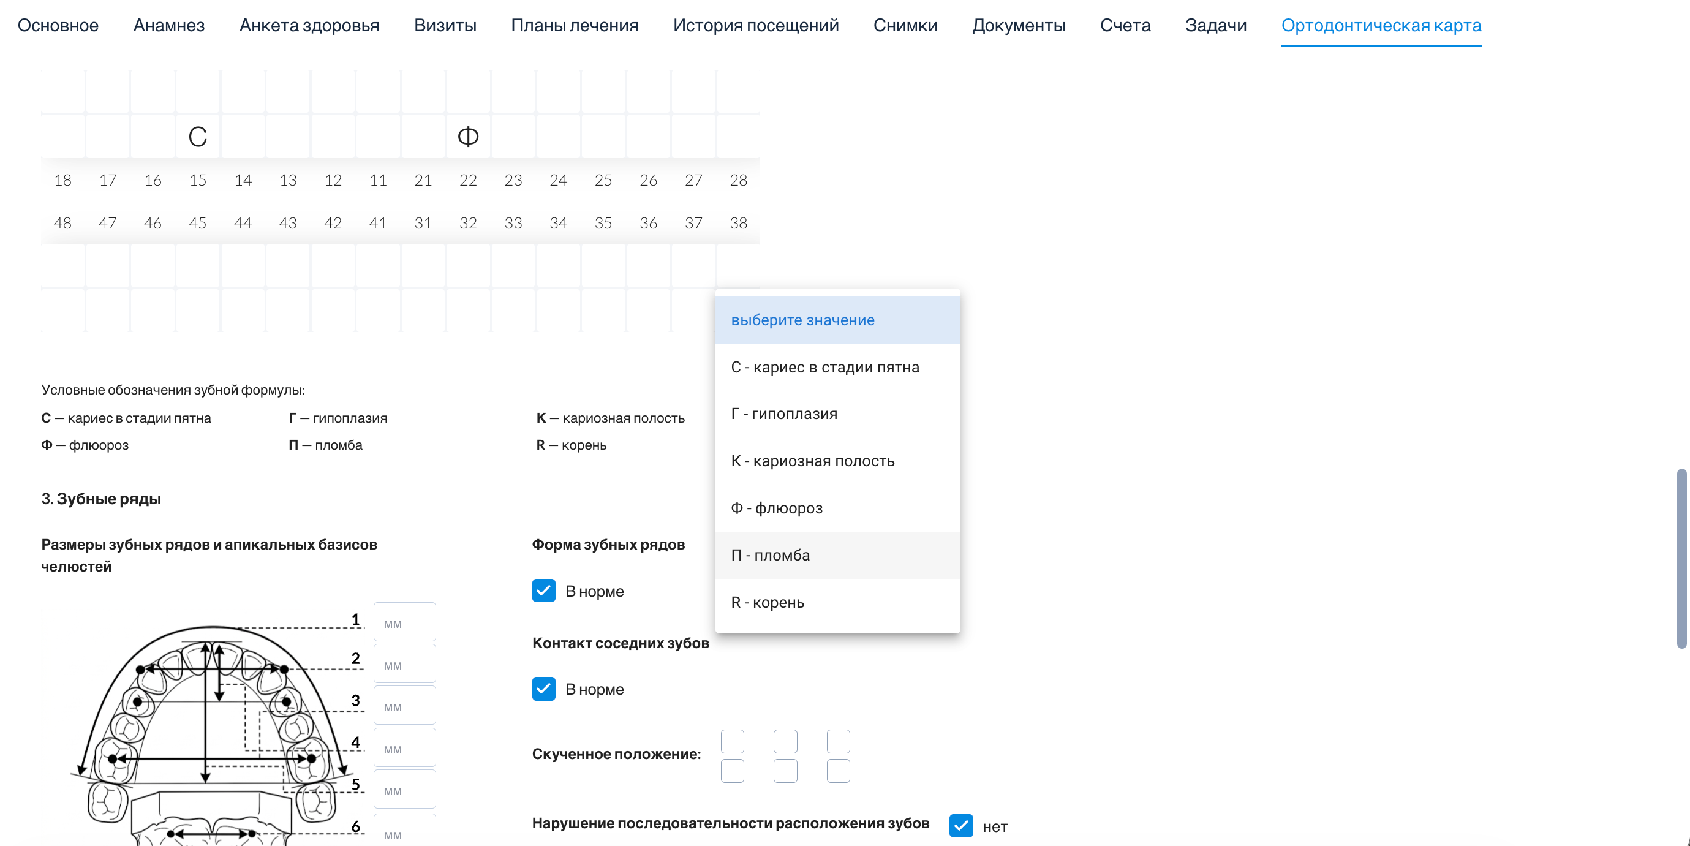Switch to Планы лечения tab

pyautogui.click(x=574, y=25)
